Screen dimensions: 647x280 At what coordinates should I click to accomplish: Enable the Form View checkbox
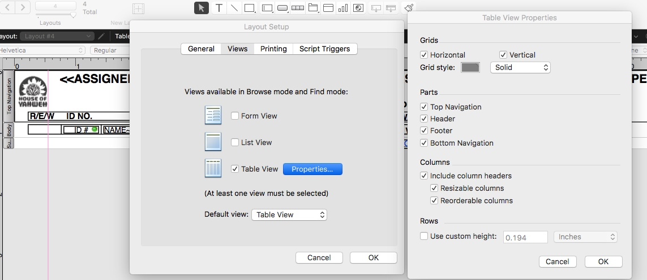point(235,116)
